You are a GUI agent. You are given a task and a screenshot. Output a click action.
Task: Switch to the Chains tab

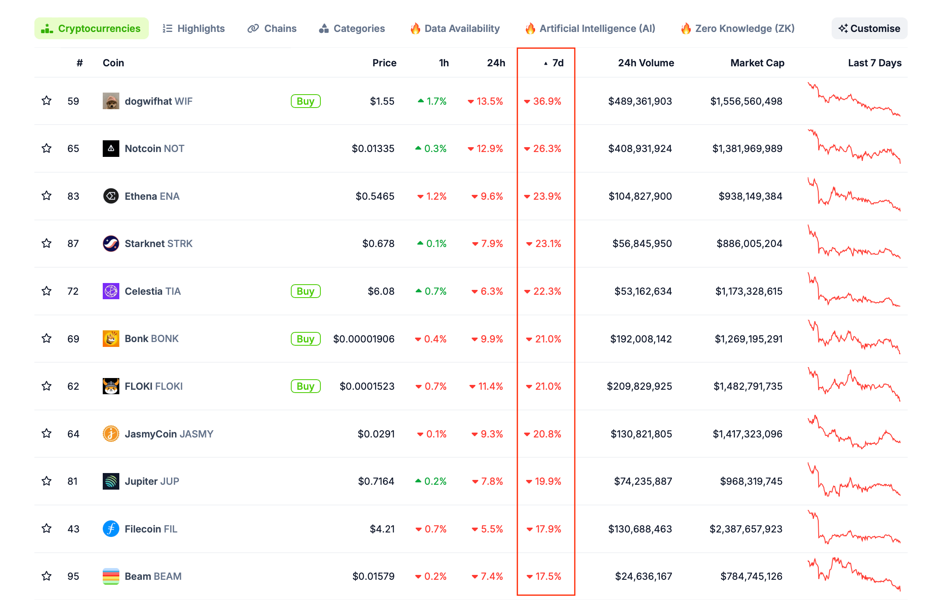tap(272, 28)
